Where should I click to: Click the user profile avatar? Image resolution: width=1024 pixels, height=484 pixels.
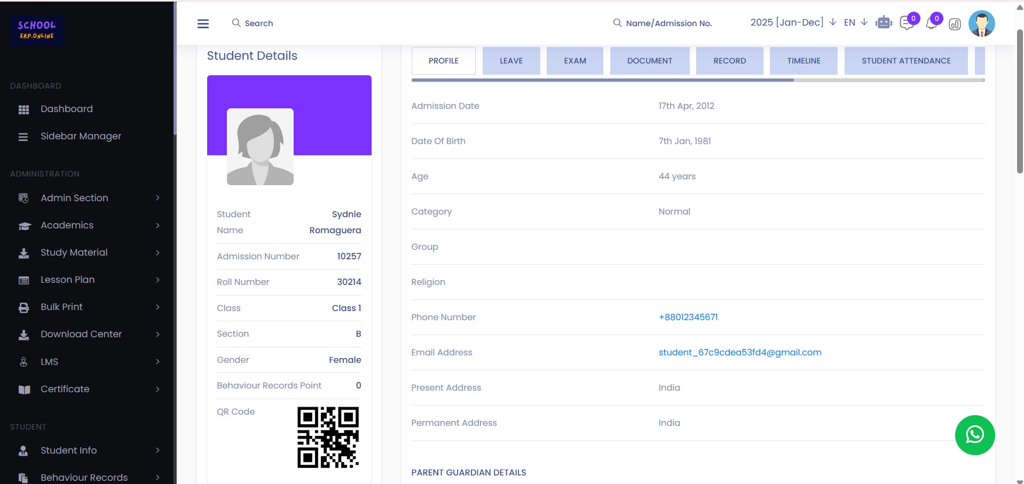click(981, 23)
